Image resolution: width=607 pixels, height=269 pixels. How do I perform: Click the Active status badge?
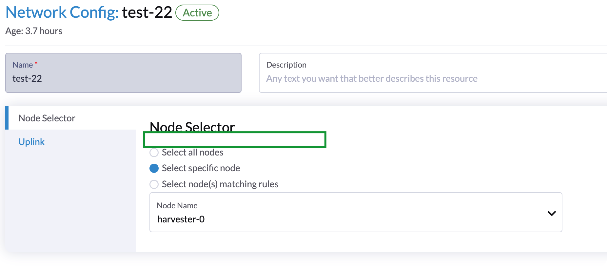click(x=197, y=13)
